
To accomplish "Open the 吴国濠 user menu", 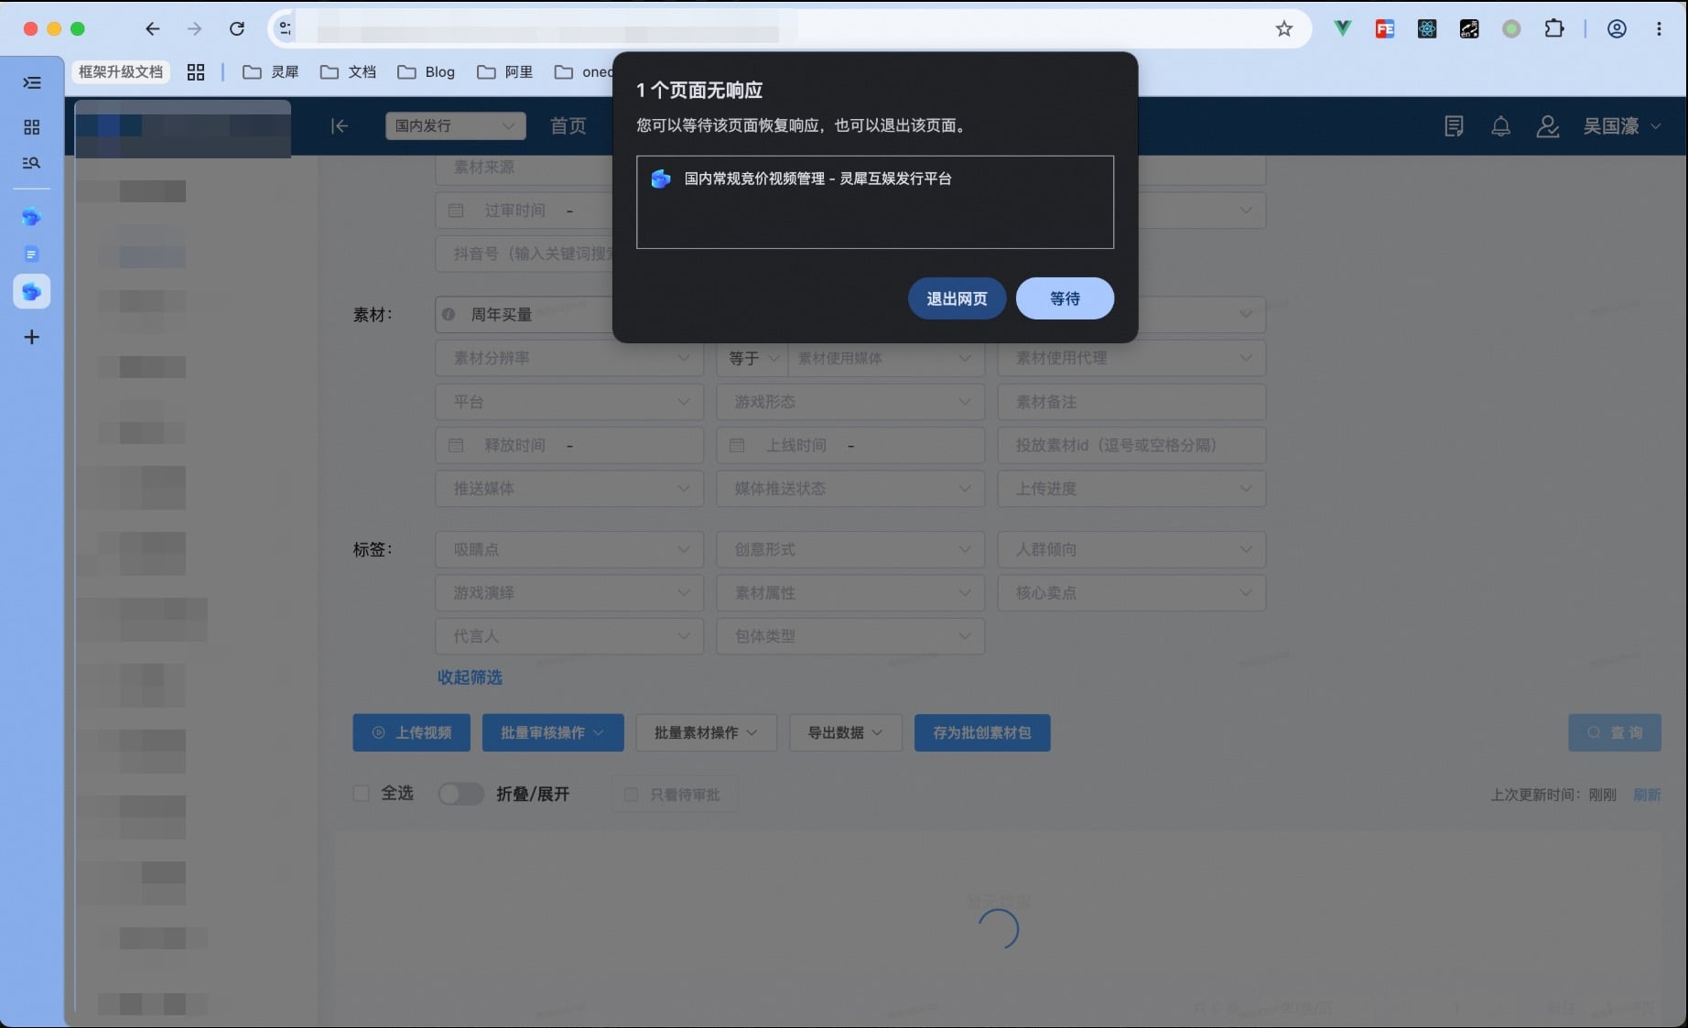I will (1622, 126).
